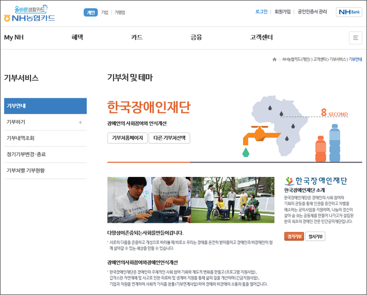
Task: Click the NH Bank logo button
Action: coord(349,12)
